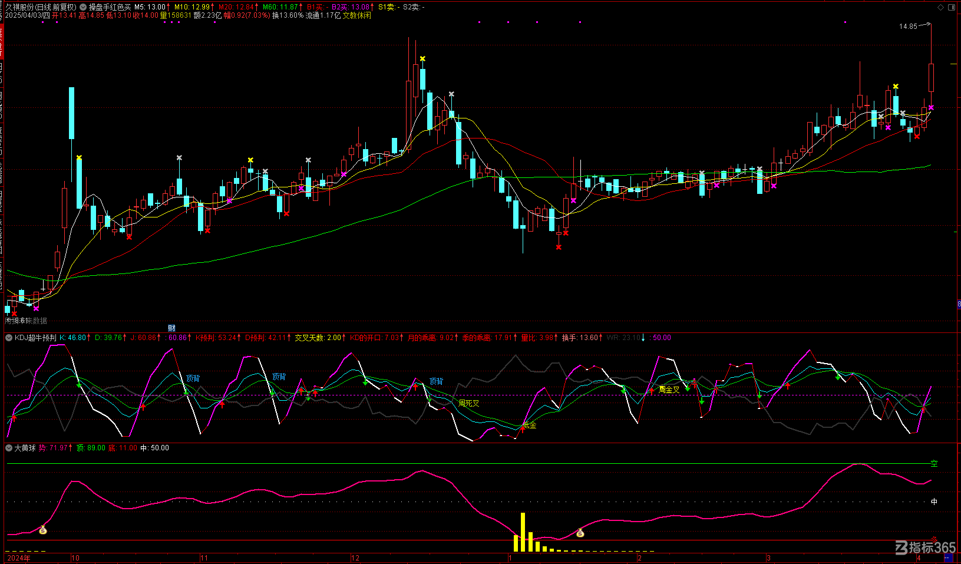Click the 量比: 3.98 value
The image size is (961, 564).
[537, 338]
